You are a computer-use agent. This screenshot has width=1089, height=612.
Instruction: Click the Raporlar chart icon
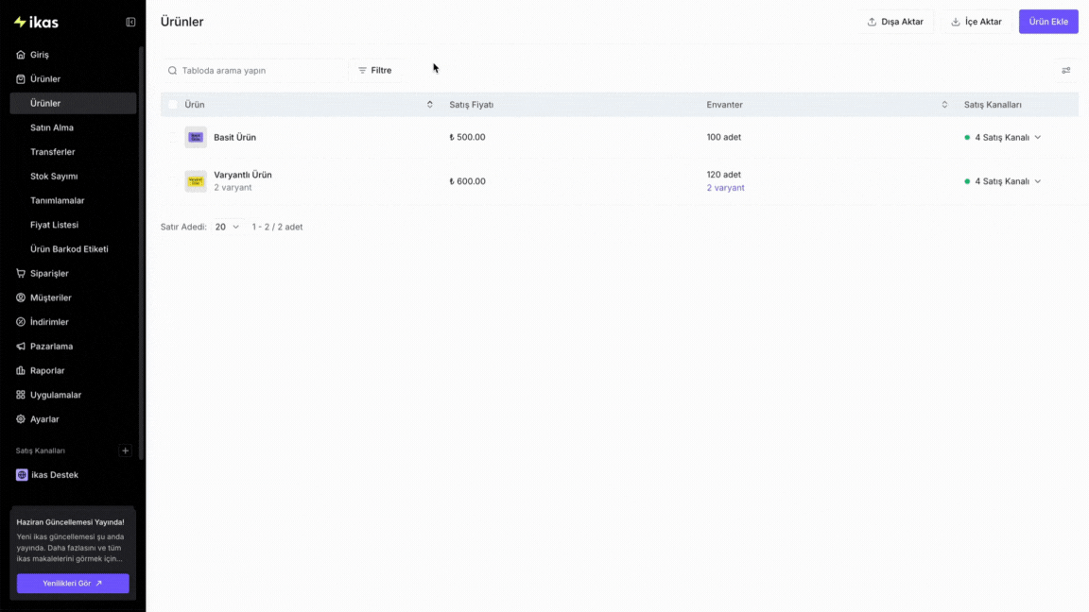(21, 370)
